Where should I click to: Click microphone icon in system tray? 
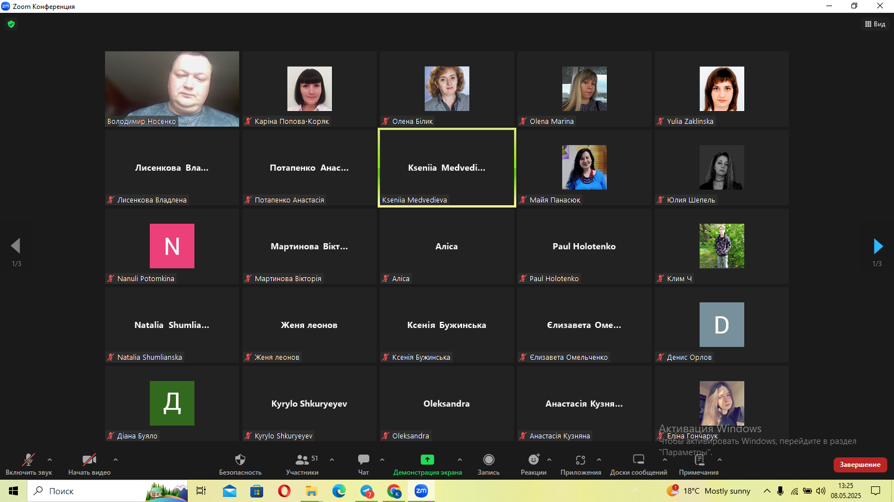coord(780,491)
